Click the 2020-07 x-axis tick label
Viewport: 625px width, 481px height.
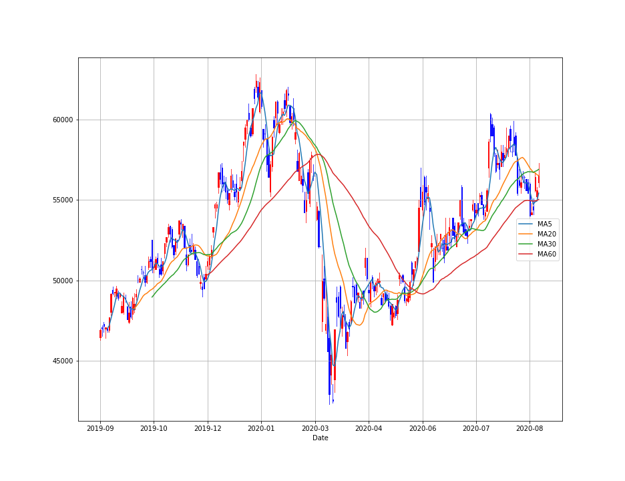[476, 429]
